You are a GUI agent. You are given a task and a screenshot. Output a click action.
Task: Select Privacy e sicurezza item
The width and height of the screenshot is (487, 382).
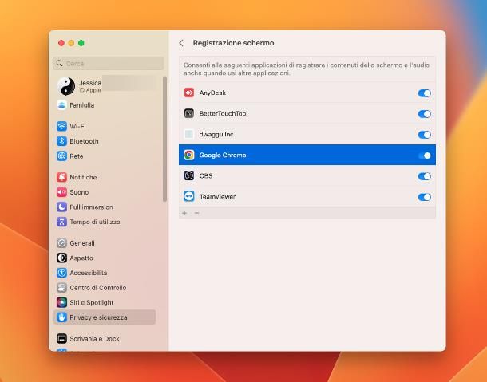pos(105,317)
